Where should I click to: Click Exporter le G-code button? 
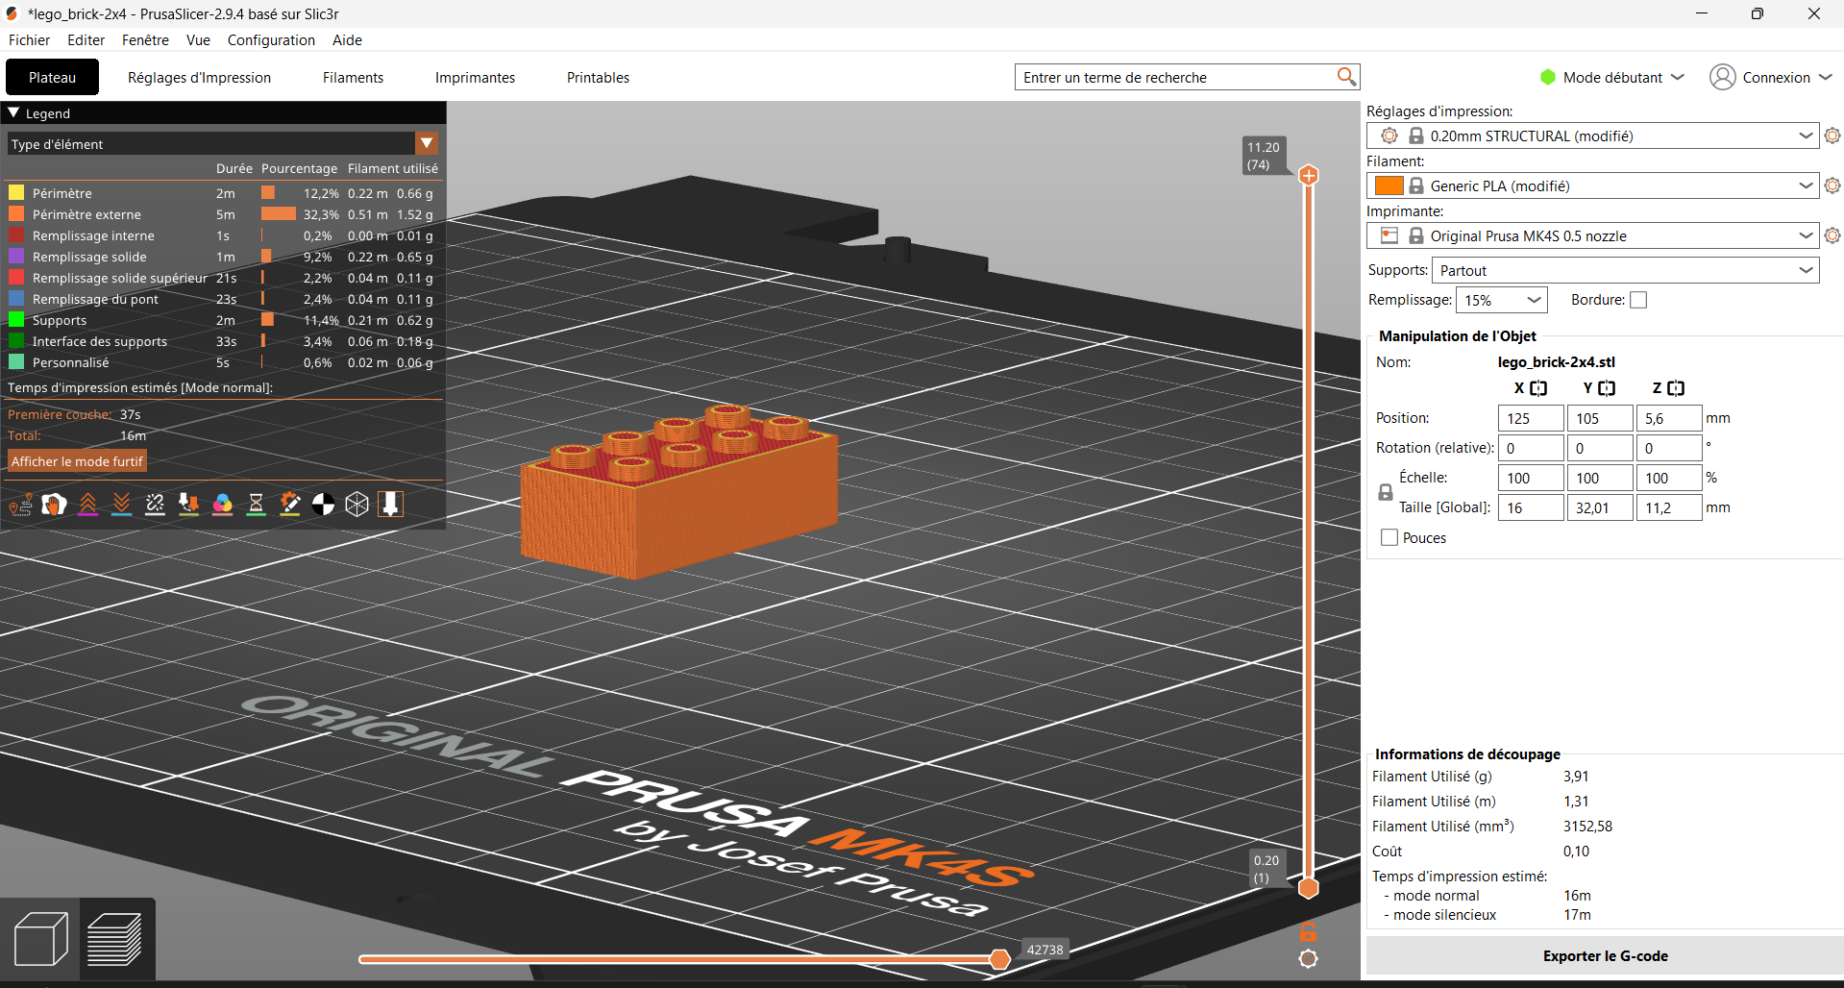point(1605,956)
